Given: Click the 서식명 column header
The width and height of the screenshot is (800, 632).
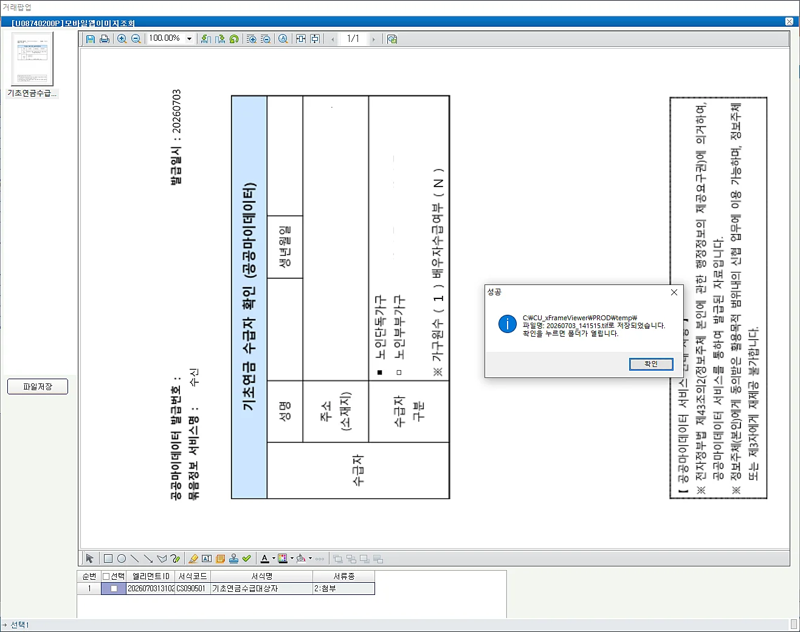Looking at the screenshot, I should pyautogui.click(x=262, y=576).
